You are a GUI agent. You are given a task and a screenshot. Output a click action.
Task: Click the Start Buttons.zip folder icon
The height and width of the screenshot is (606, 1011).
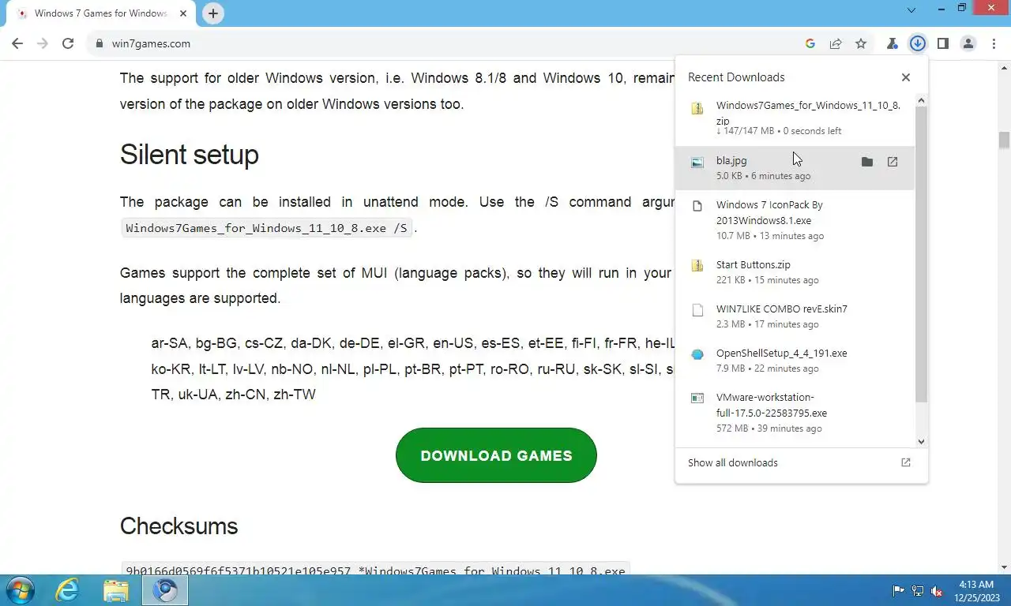(697, 266)
